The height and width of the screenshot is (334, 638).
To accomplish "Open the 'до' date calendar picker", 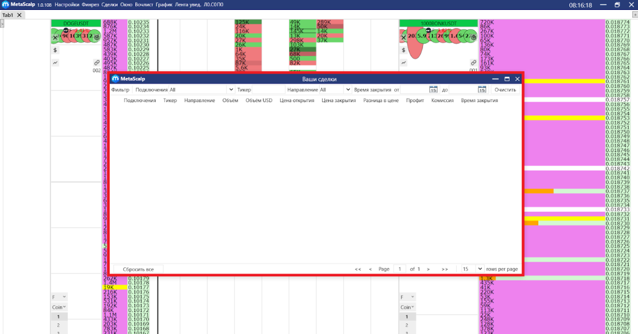I will tap(482, 90).
